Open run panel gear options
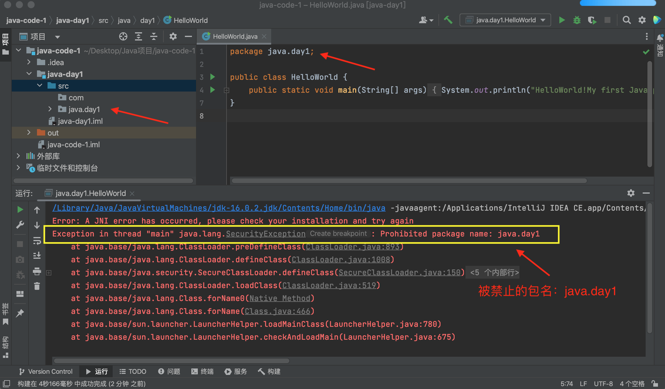 click(631, 193)
